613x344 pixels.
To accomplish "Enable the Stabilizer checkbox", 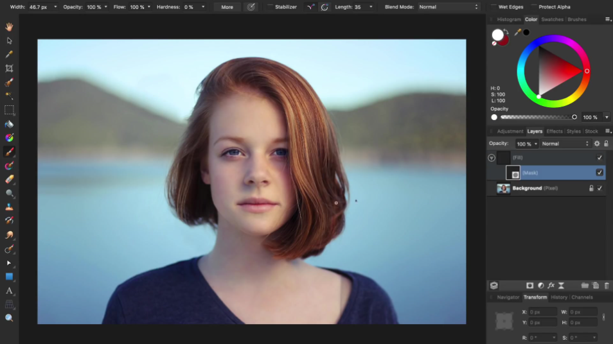I will point(270,7).
